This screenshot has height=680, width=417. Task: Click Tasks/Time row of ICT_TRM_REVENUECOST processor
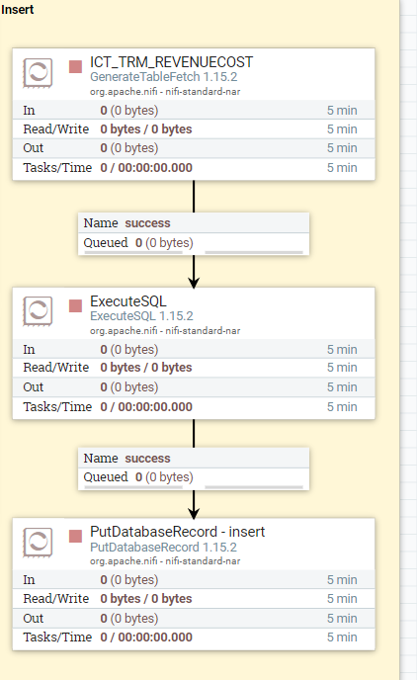tap(194, 168)
